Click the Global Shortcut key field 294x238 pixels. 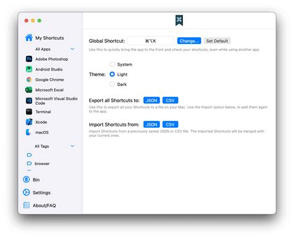tap(151, 41)
